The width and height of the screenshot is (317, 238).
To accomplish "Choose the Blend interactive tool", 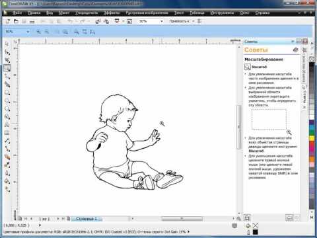I will [7, 157].
